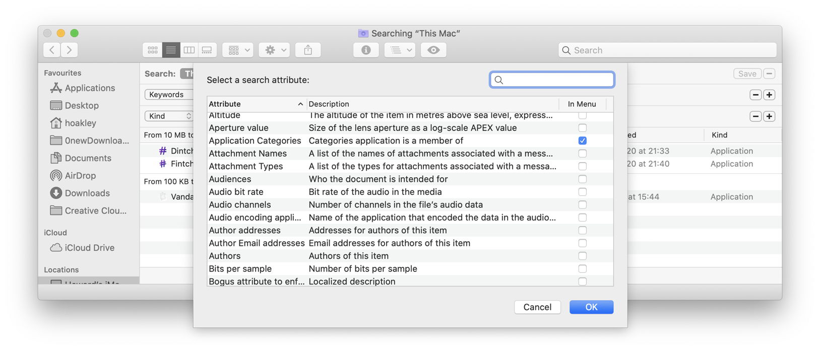Open the Kind criteria popup menu

[x=169, y=116]
